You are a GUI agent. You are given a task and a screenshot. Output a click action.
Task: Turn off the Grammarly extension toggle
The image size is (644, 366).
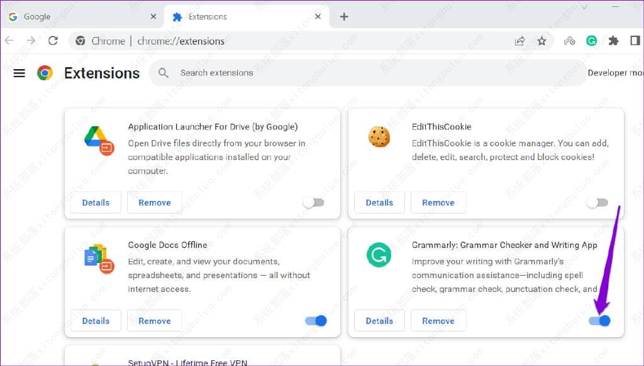(x=599, y=321)
